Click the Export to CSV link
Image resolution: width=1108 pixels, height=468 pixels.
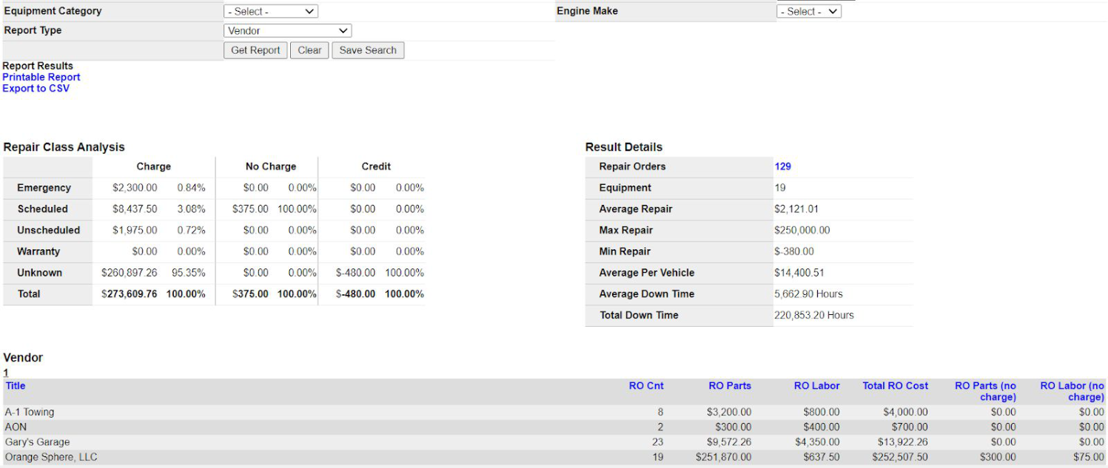click(x=36, y=88)
